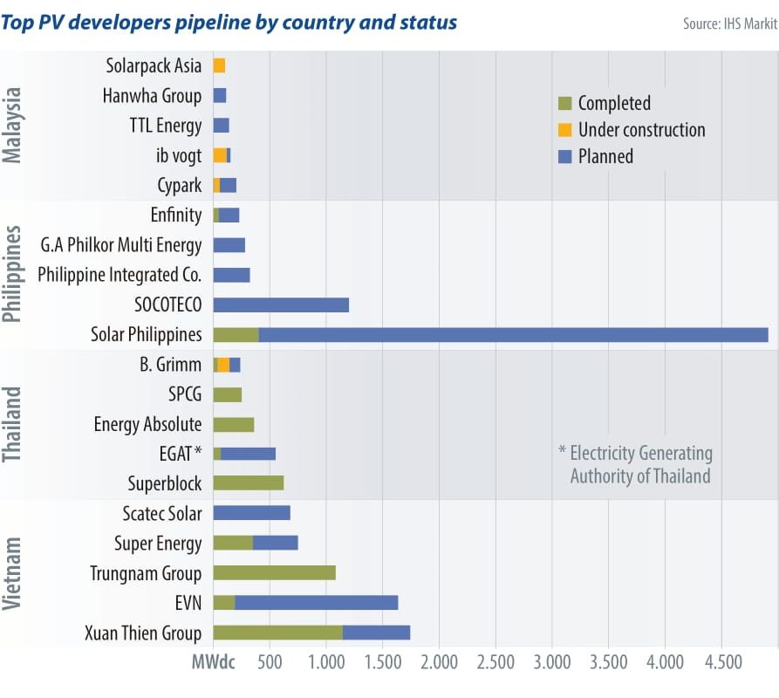Click the blue planned segment of EVN bar
The image size is (779, 698).
pos(316,603)
